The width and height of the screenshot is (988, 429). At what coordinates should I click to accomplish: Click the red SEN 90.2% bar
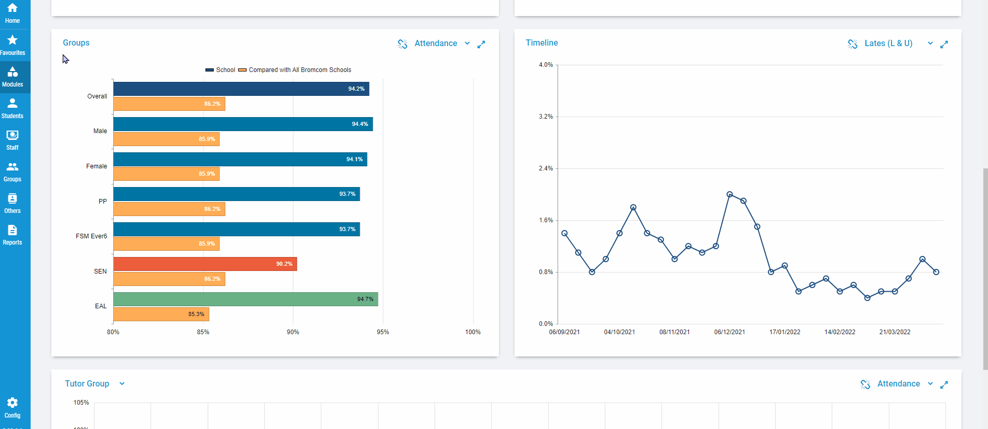pos(205,264)
